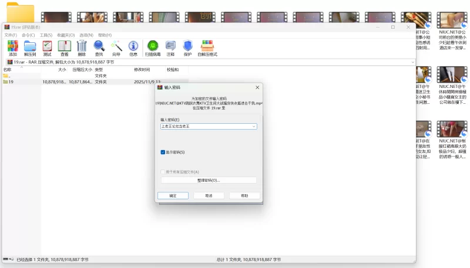Select the folder row named 19
The width and height of the screenshot is (470, 268).
pos(95,82)
